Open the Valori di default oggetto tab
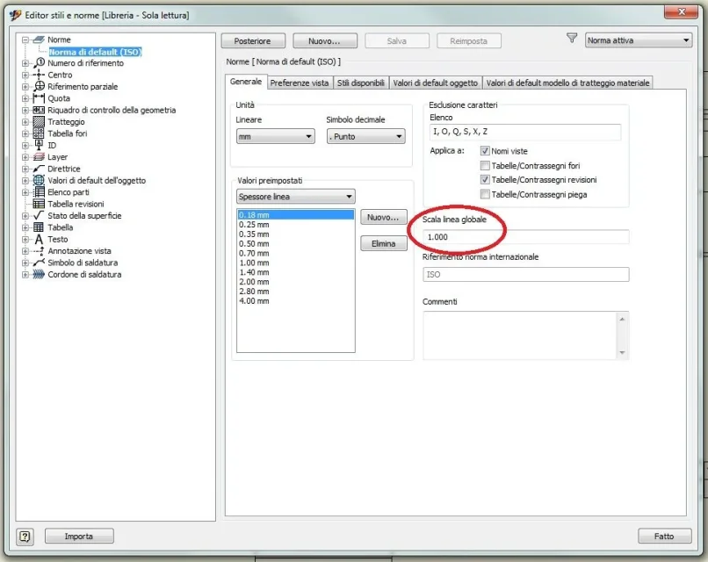This screenshot has width=708, height=562. (436, 83)
